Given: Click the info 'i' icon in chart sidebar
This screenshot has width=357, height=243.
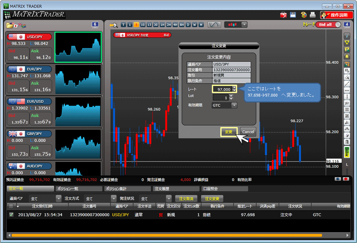Looking at the screenshot, I should pos(347,36).
